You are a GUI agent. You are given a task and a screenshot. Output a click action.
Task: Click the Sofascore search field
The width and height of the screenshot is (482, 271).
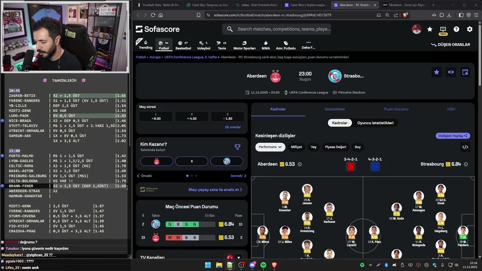pos(277,29)
